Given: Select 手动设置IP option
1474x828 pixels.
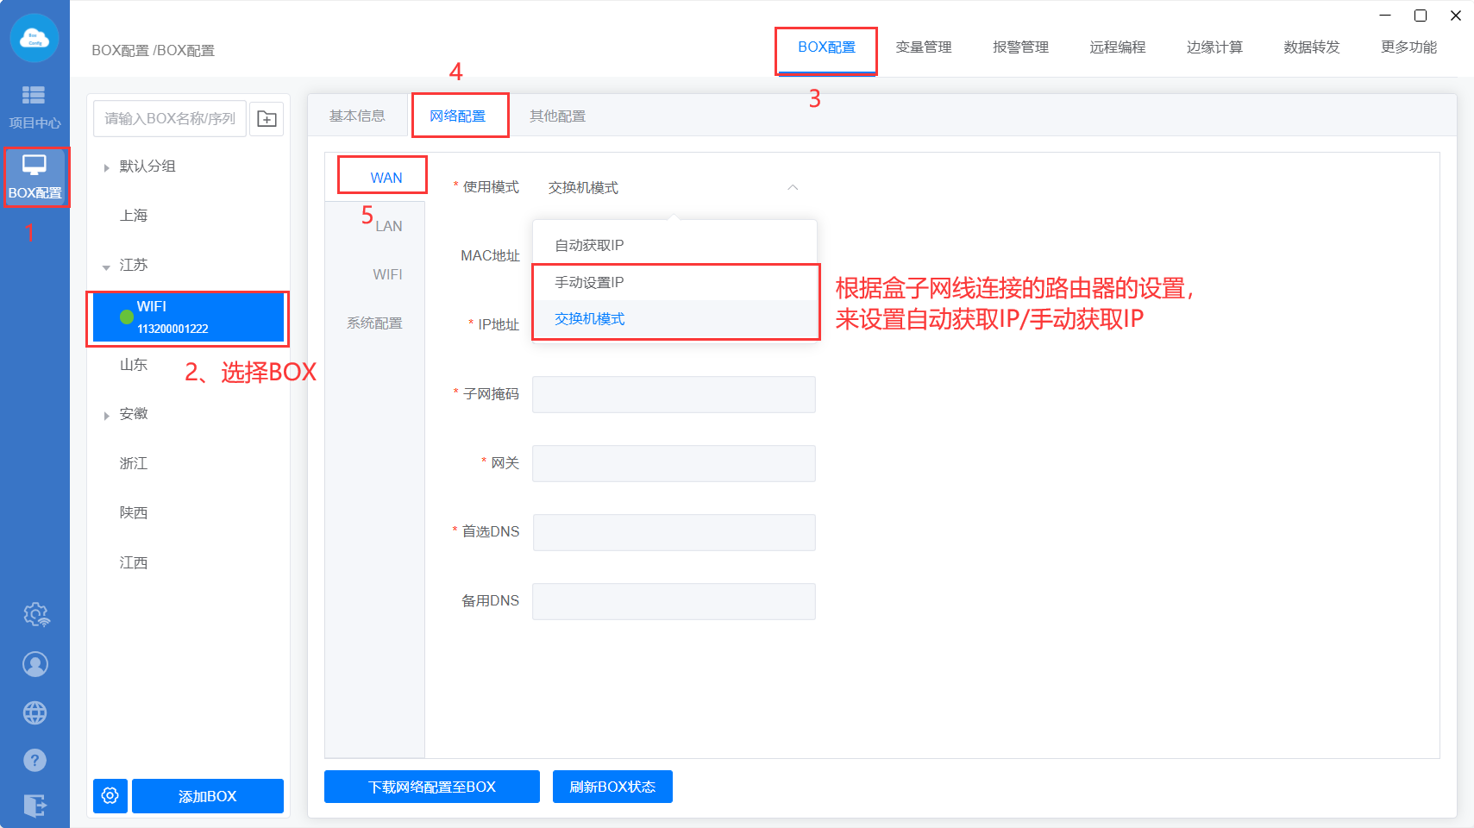Looking at the screenshot, I should pyautogui.click(x=589, y=282).
